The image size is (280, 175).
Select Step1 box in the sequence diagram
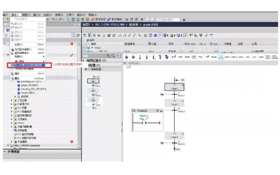pos(174,86)
